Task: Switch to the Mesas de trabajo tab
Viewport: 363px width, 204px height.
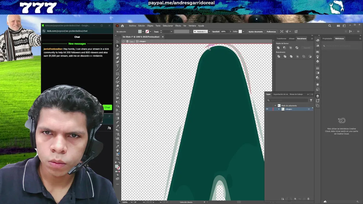Action: 296,94
